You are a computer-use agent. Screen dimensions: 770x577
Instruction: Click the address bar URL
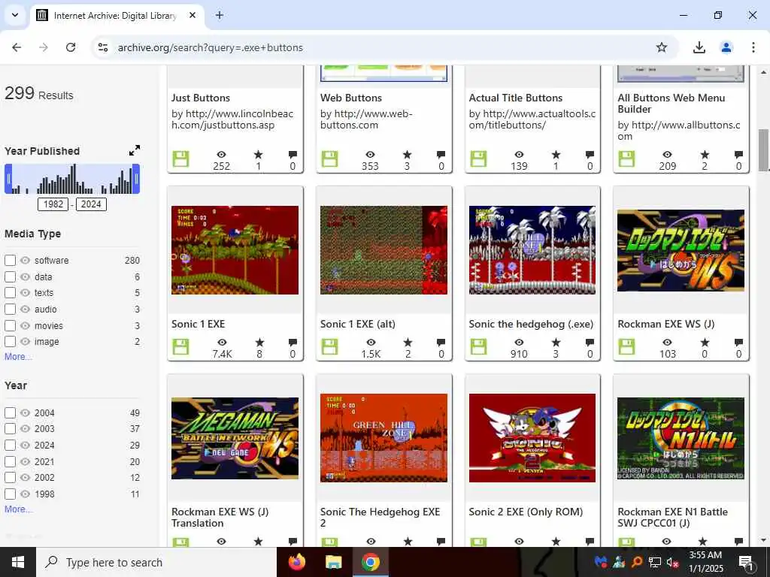pos(211,47)
